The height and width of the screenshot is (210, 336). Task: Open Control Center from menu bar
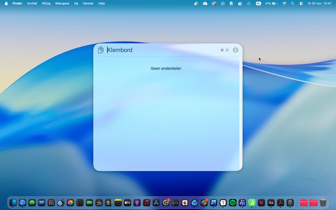click(301, 3)
